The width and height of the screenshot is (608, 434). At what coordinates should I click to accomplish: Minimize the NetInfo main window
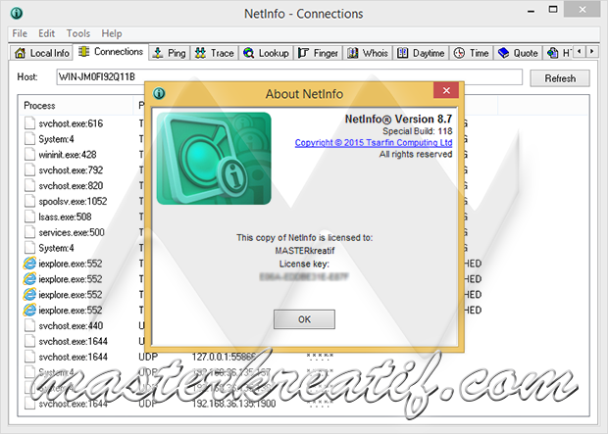tap(532, 11)
